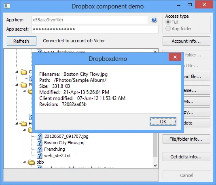Click into the App secret field
The height and width of the screenshot is (185, 216).
coord(95,29)
